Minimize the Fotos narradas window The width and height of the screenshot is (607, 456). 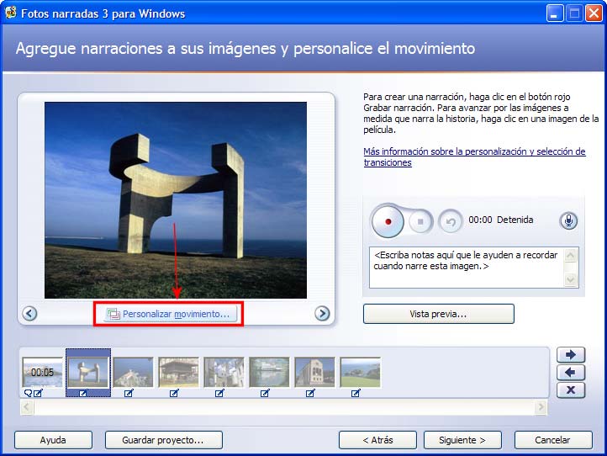554,13
